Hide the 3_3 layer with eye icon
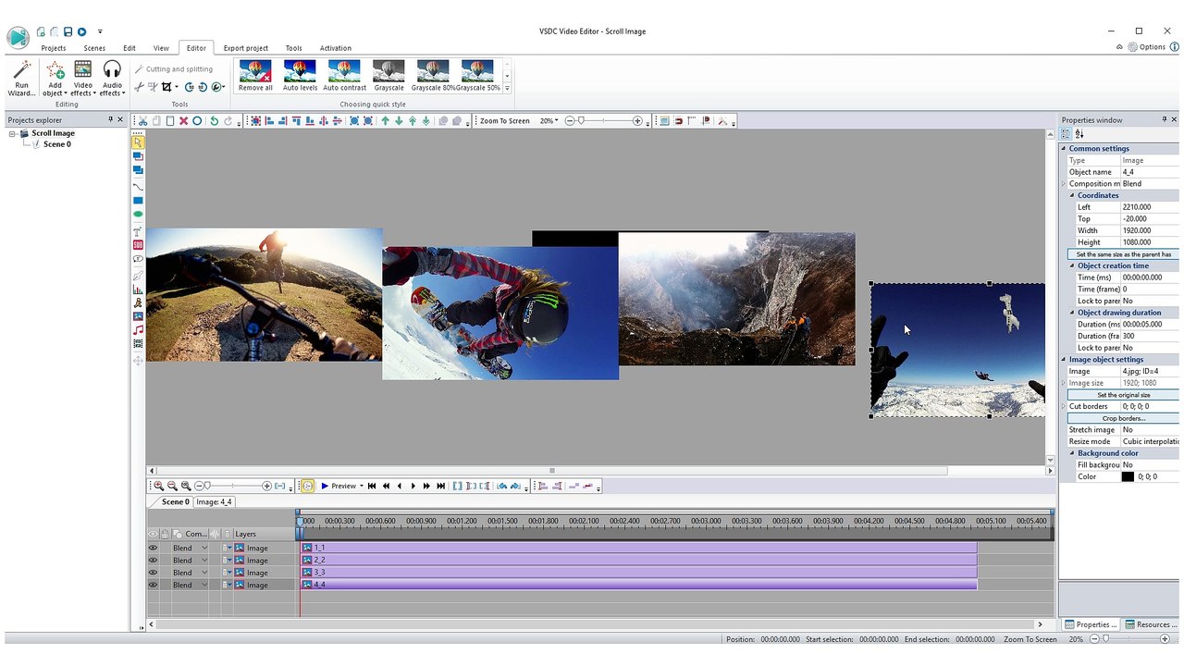 154,573
